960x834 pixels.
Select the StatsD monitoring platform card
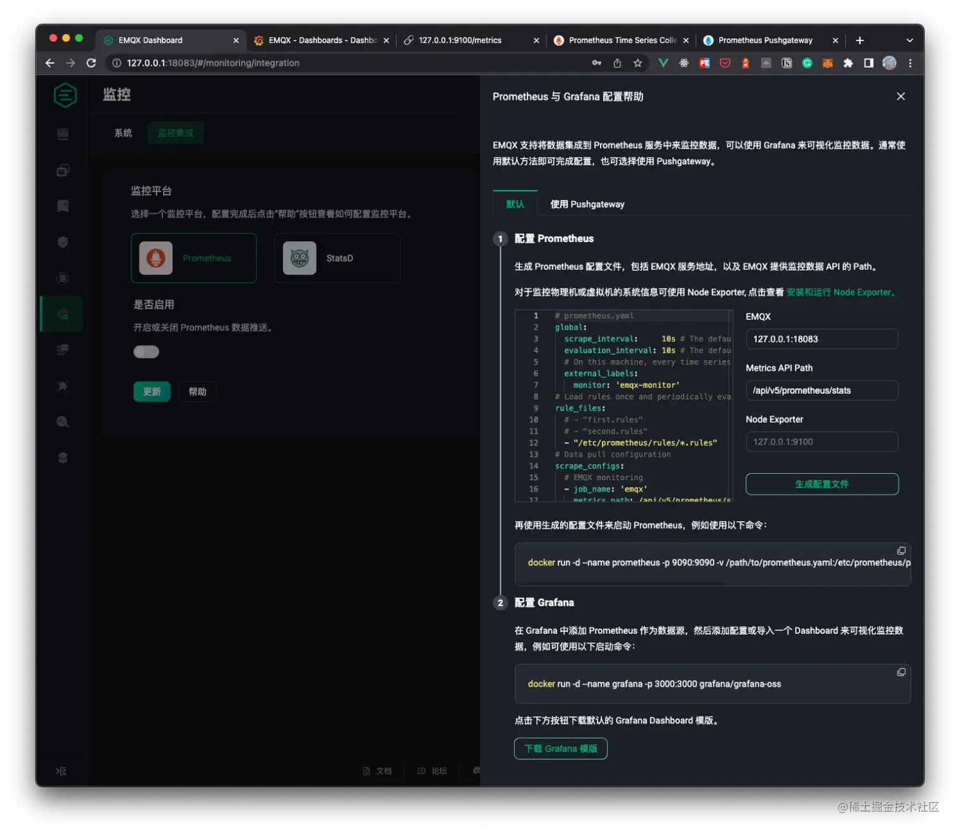[x=337, y=258]
